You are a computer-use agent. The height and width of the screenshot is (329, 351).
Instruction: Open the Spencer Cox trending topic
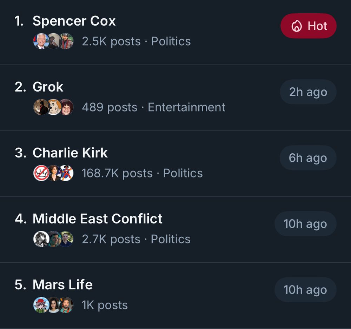74,21
